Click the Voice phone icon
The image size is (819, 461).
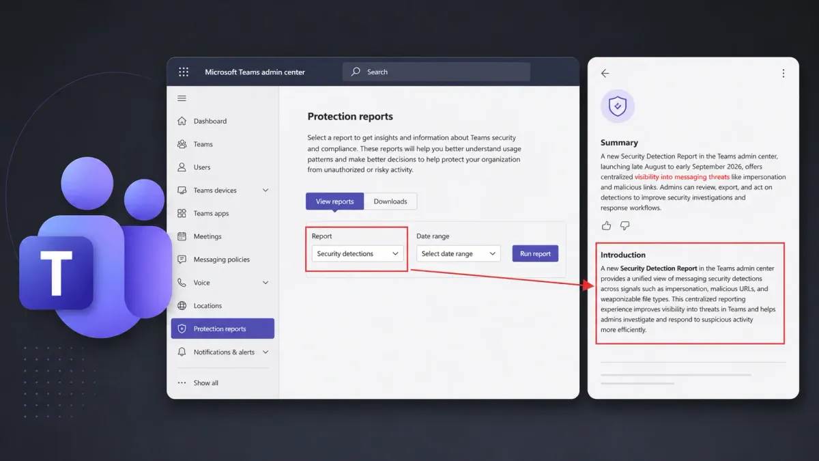coord(182,283)
